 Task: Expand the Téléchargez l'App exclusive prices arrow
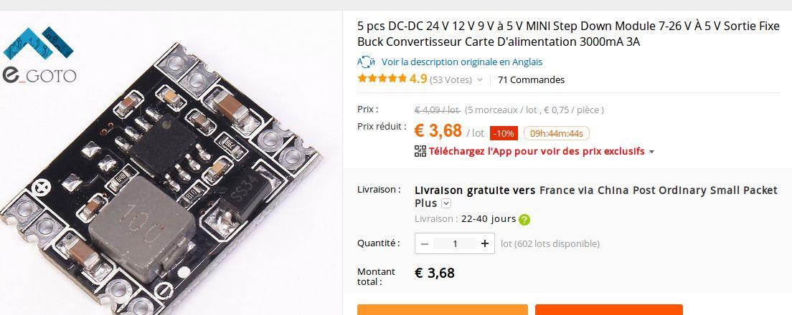click(x=651, y=152)
